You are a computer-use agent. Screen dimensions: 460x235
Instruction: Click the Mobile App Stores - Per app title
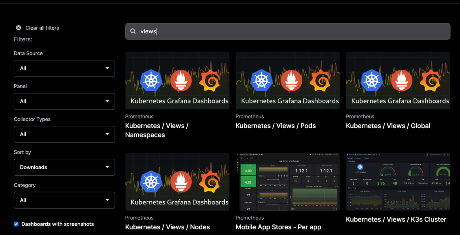tap(279, 227)
